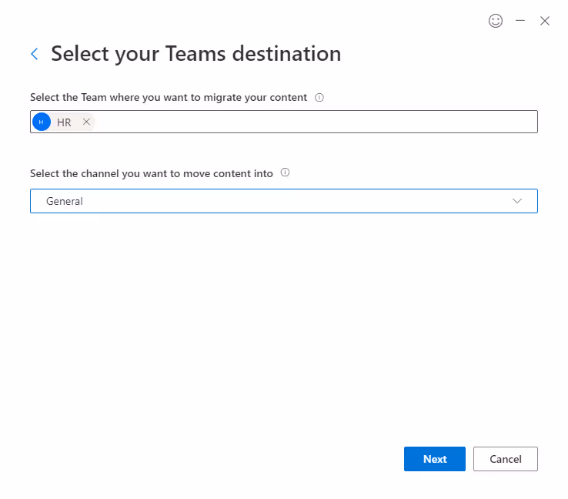Close the window with the X icon
The image size is (568, 499).
pos(544,21)
